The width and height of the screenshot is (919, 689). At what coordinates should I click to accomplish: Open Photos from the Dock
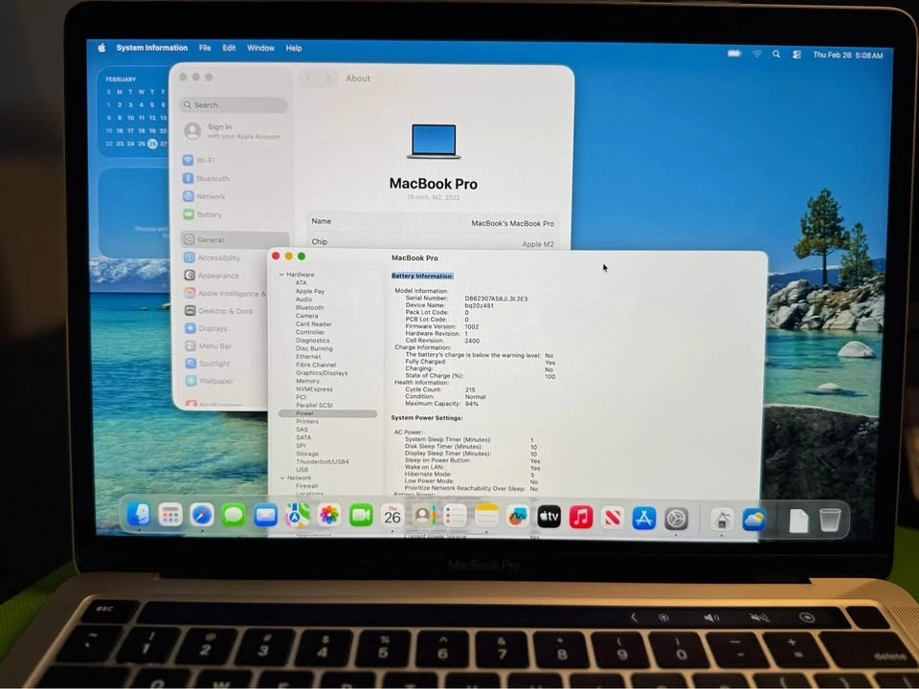(328, 516)
